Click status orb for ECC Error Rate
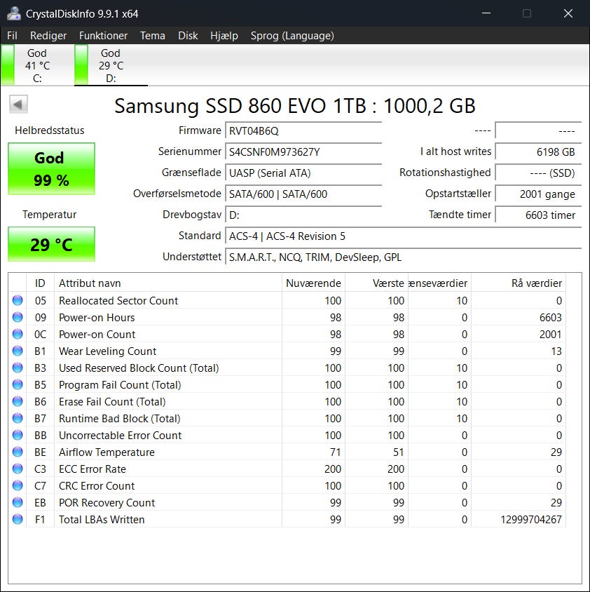 tap(18, 469)
